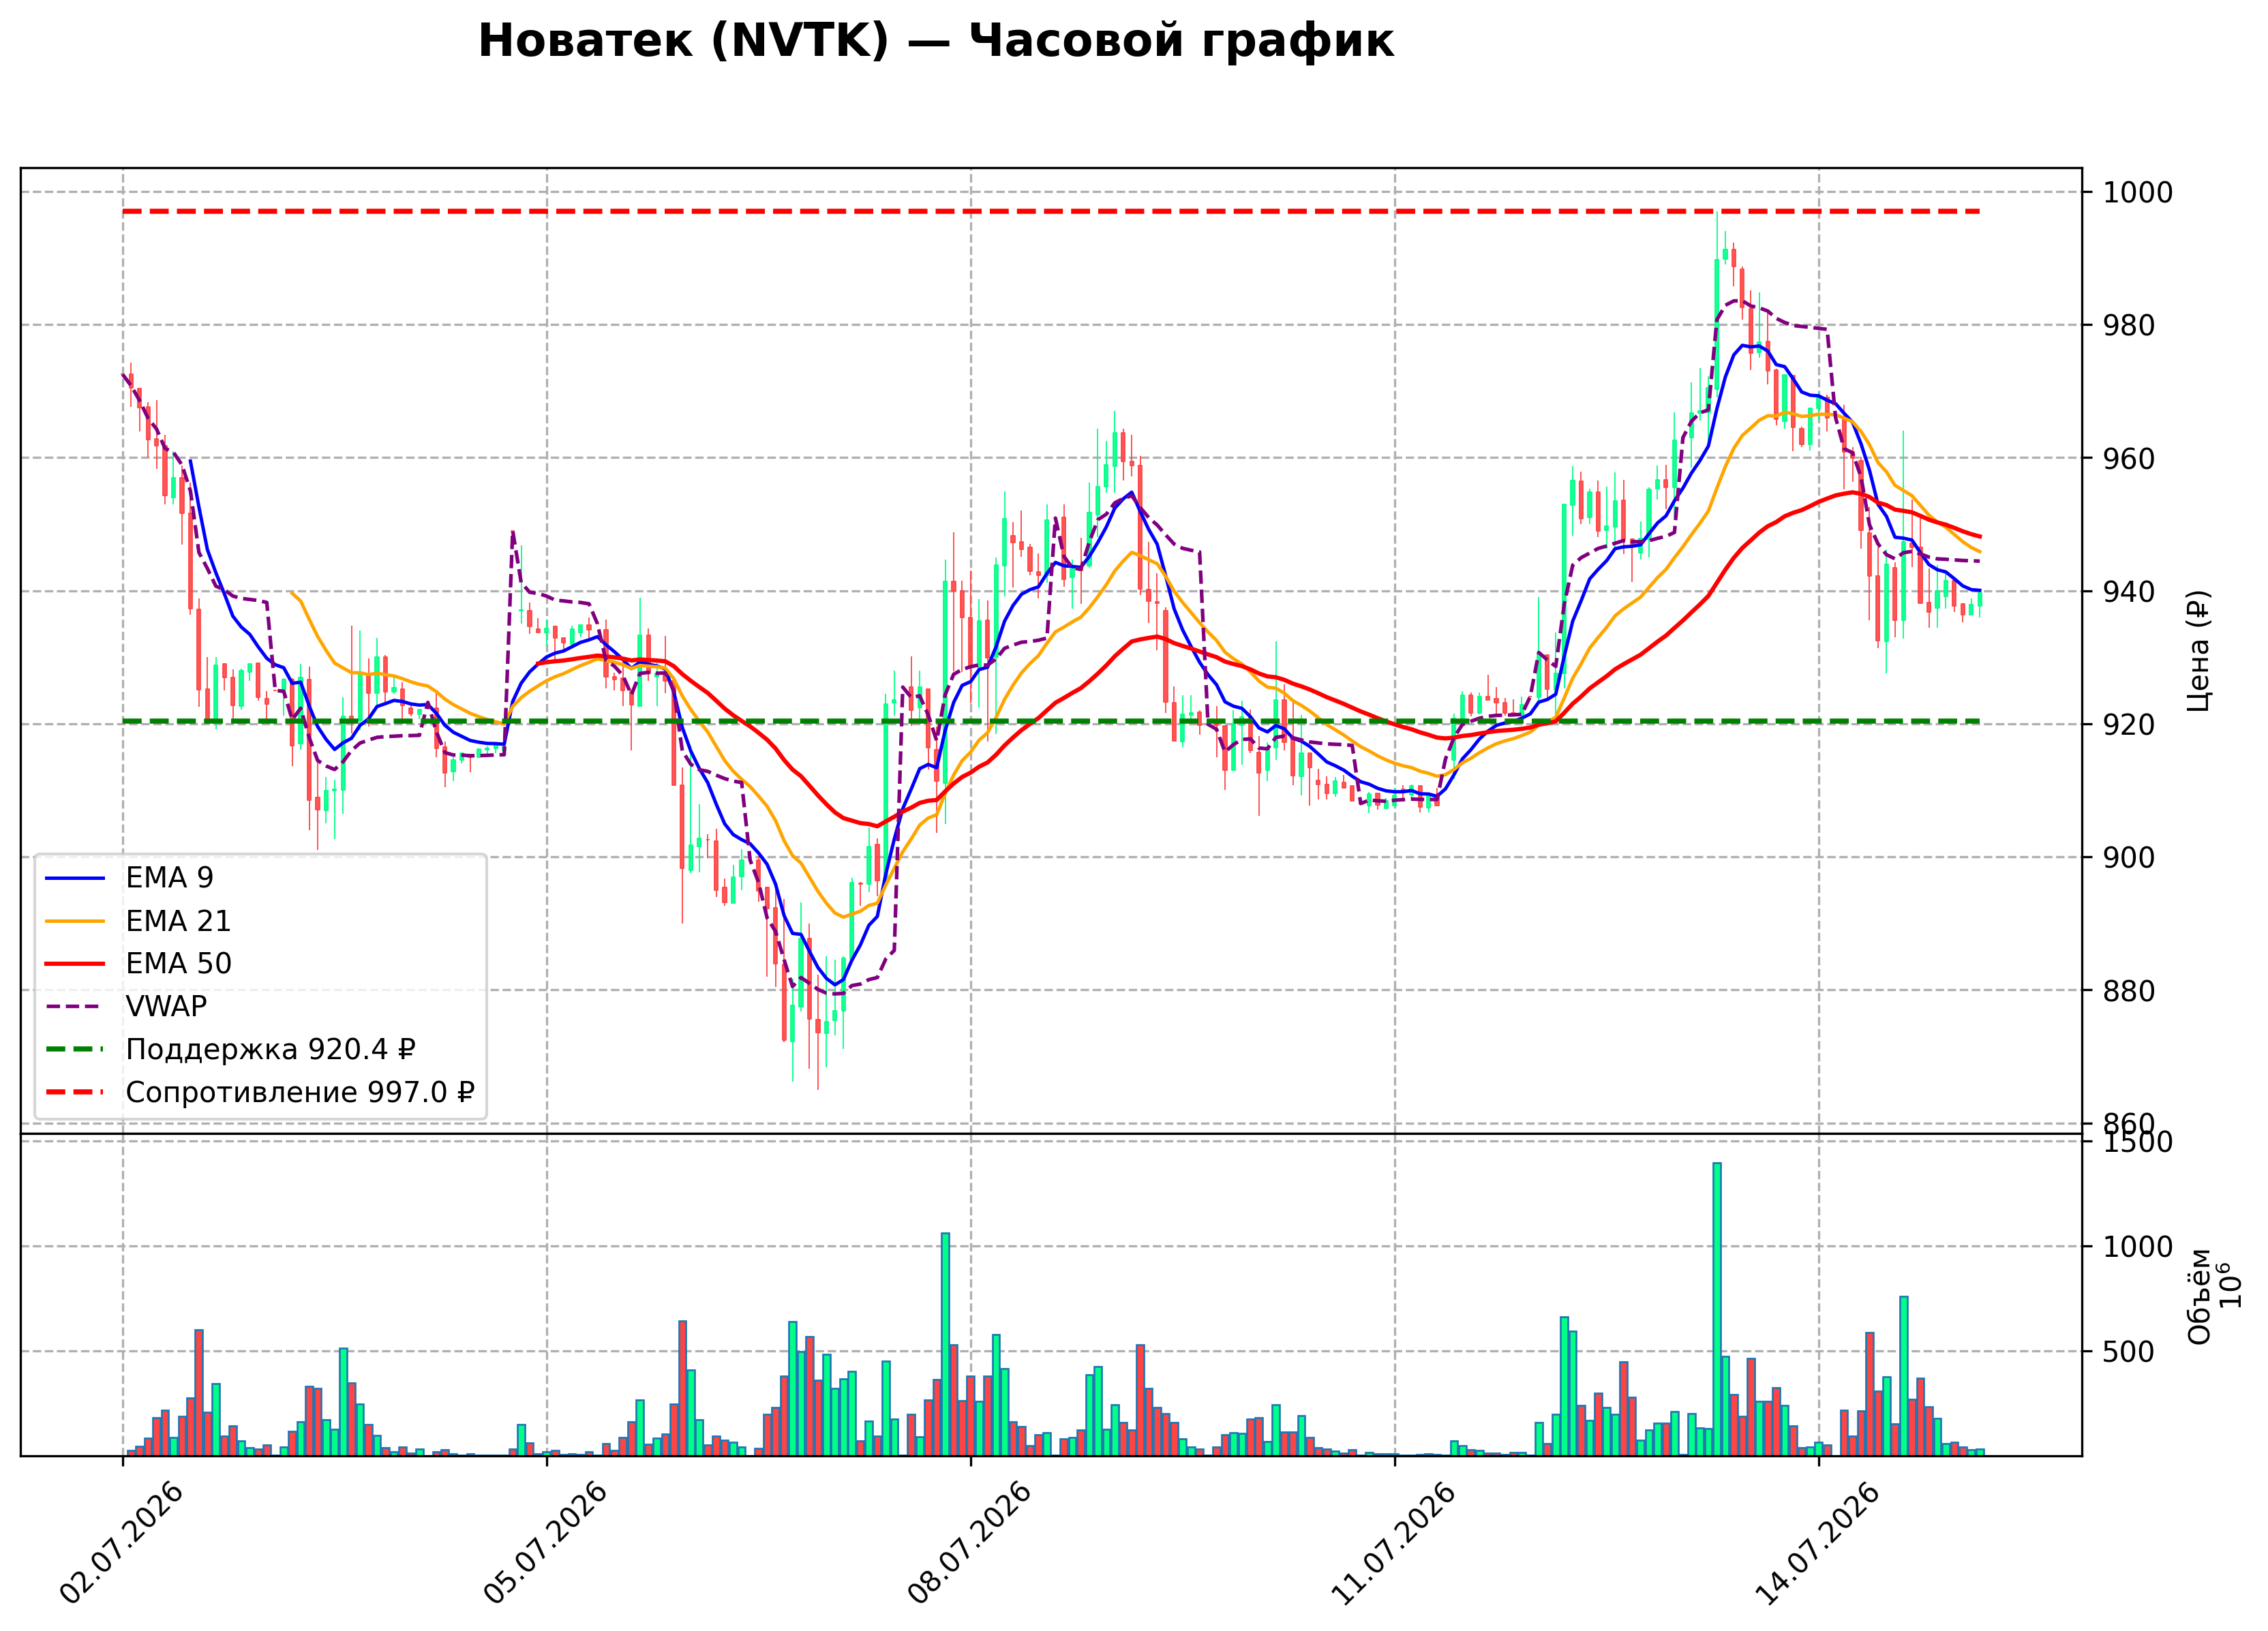Click the price axis tick label 940
The height and width of the screenshot is (1631, 2268).
click(2129, 591)
